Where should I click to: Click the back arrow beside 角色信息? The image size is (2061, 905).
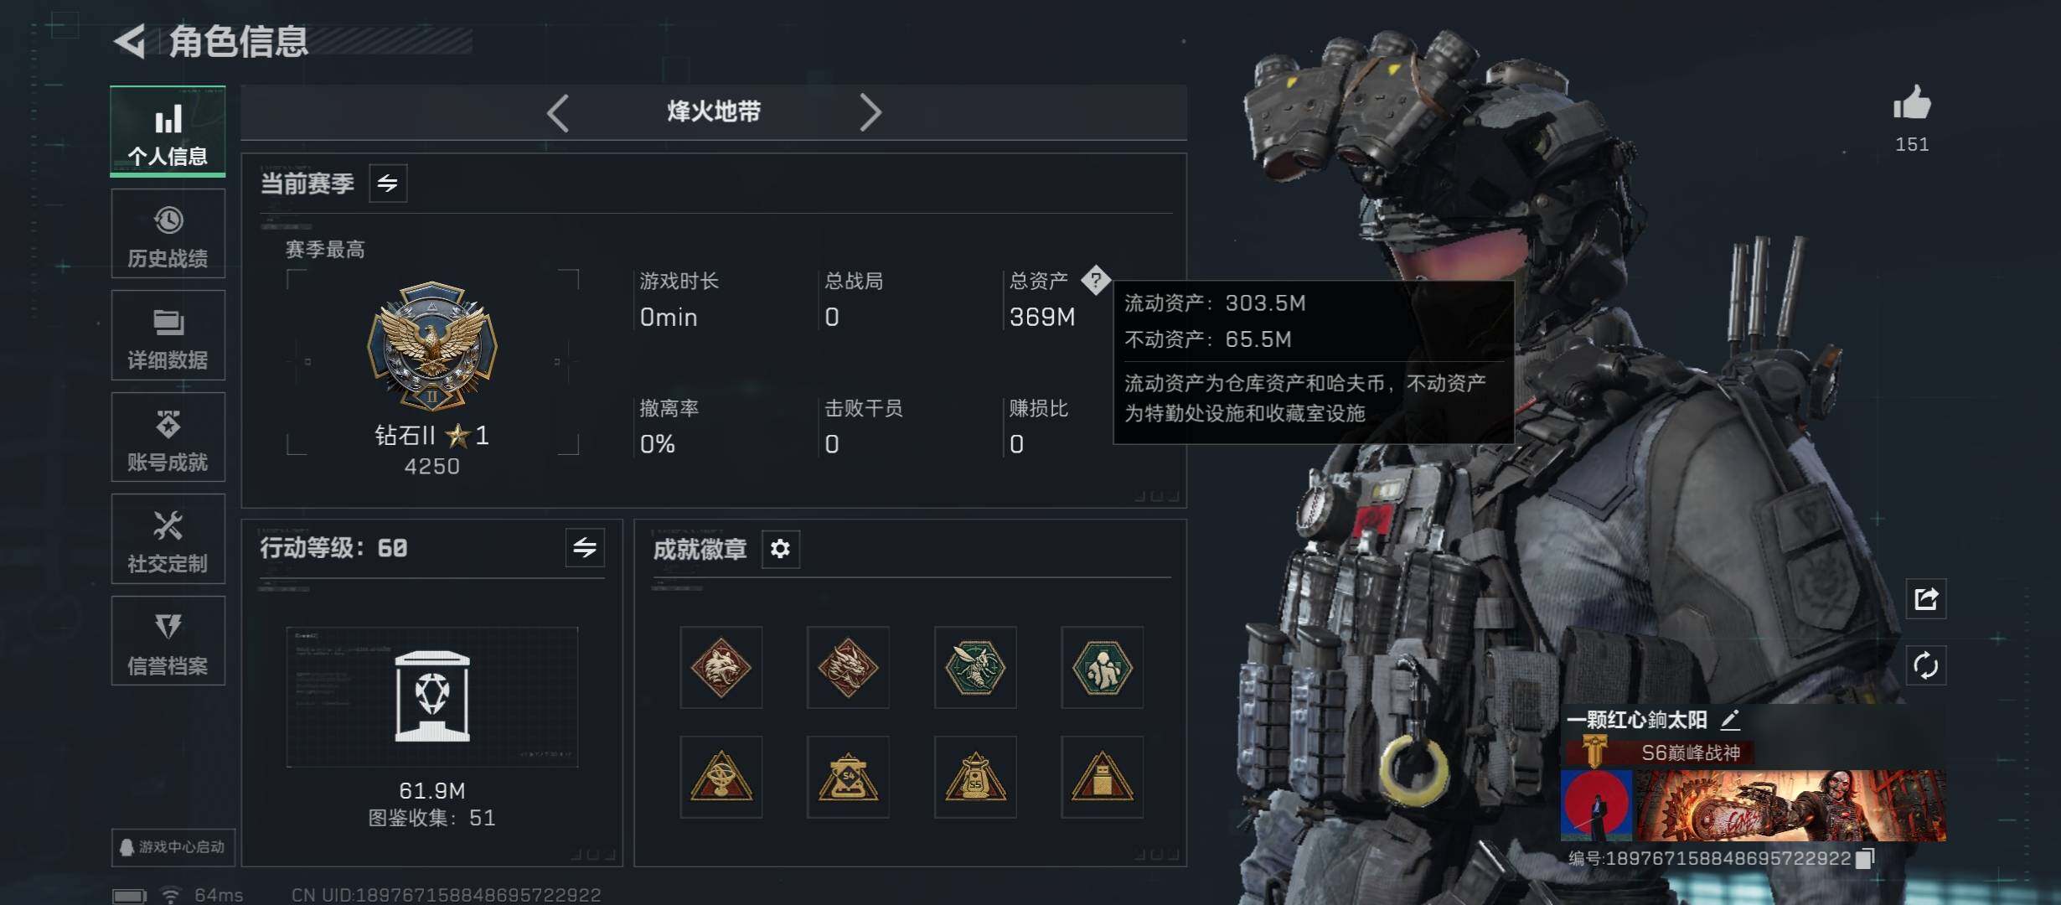[x=131, y=41]
